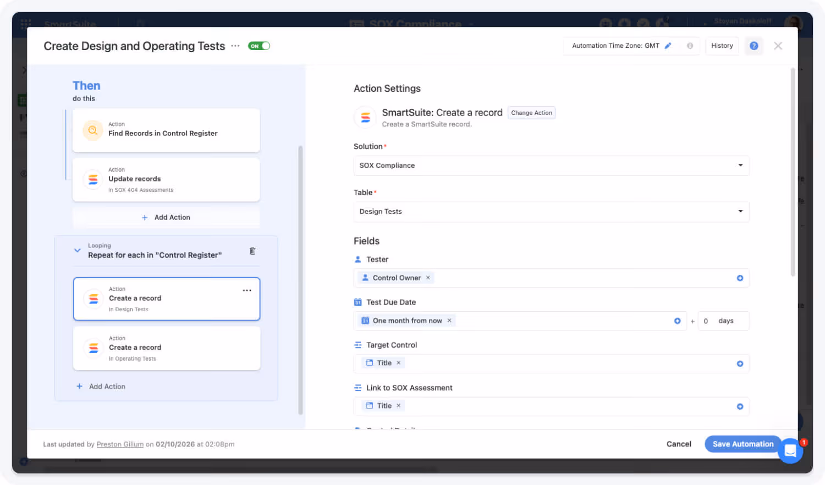The image size is (825, 485).
Task: Open Preston Gillum profile link
Action: [120, 444]
